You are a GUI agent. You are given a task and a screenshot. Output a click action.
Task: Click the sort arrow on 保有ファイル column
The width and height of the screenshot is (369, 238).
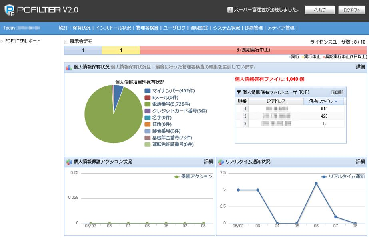pyautogui.click(x=336, y=102)
